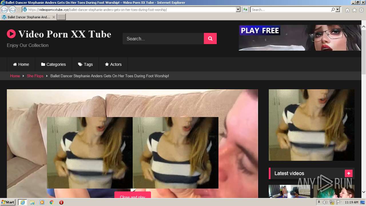Click the large sidebar ad image above Latest videos
Image resolution: width=366 pixels, height=206 pixels.
312,125
